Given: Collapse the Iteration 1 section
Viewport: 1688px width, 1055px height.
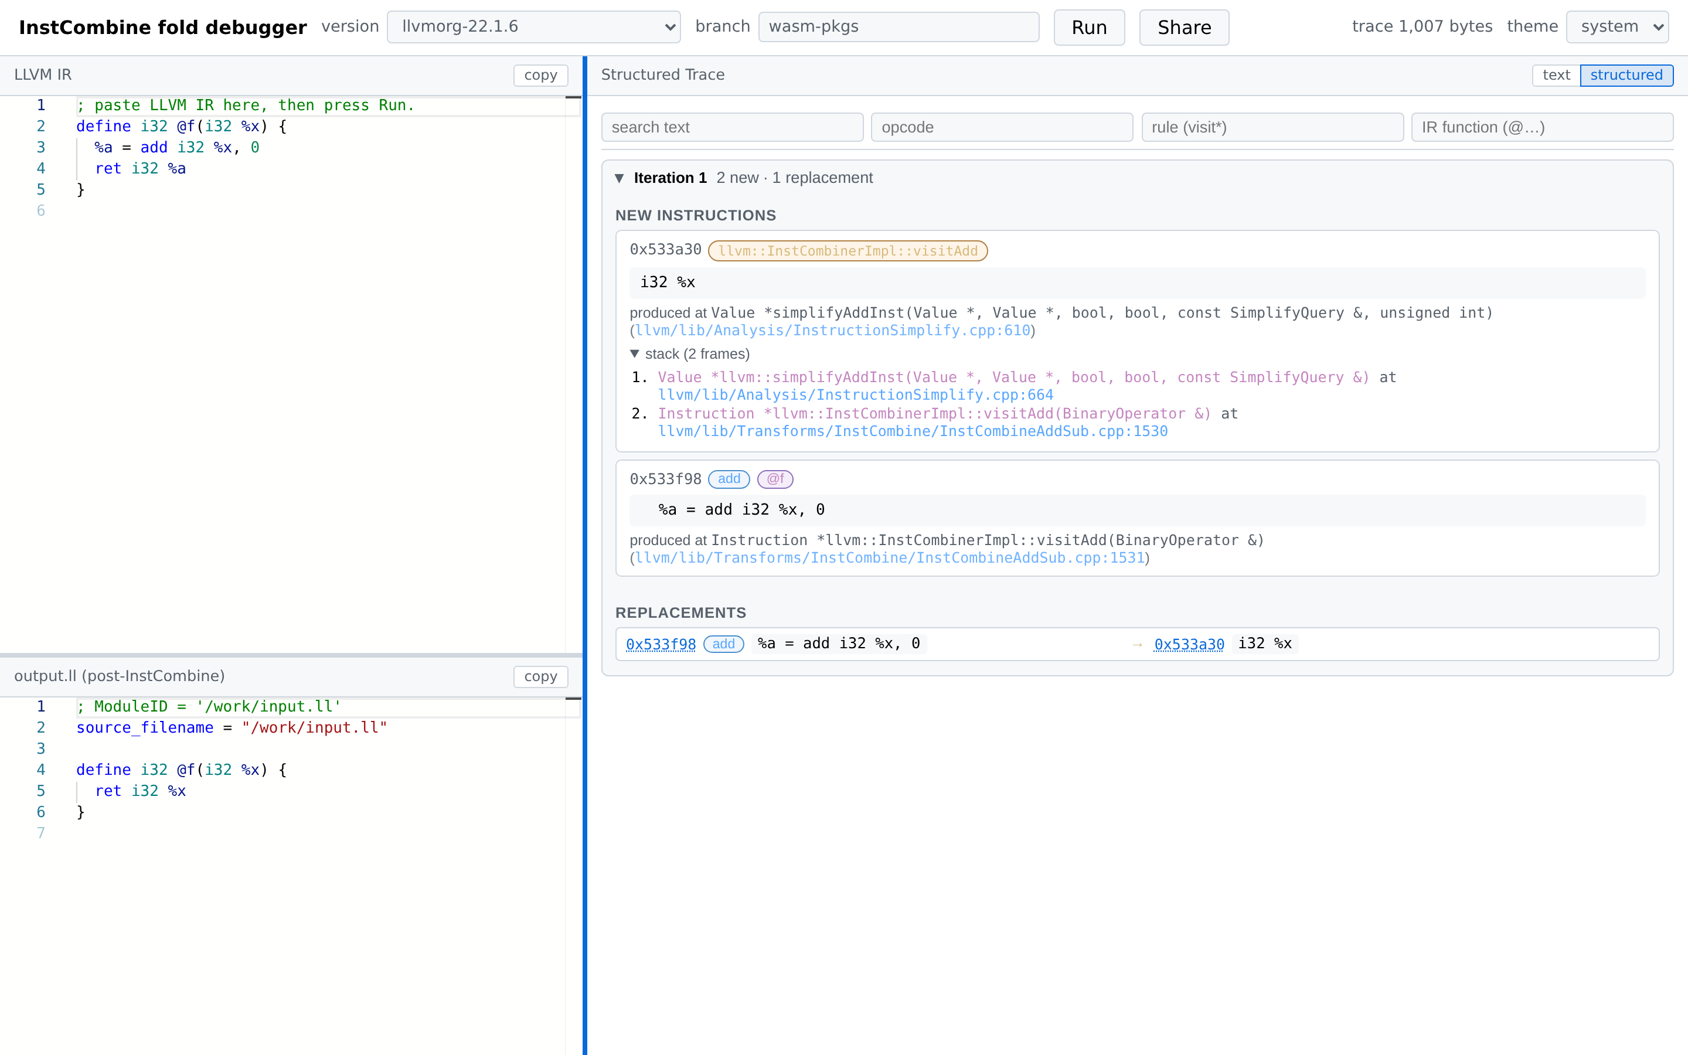Looking at the screenshot, I should coord(620,178).
